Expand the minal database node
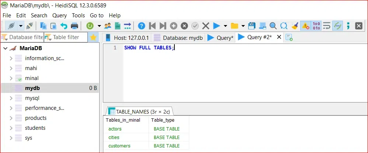This screenshot has width=368, height=153. coord(11,78)
